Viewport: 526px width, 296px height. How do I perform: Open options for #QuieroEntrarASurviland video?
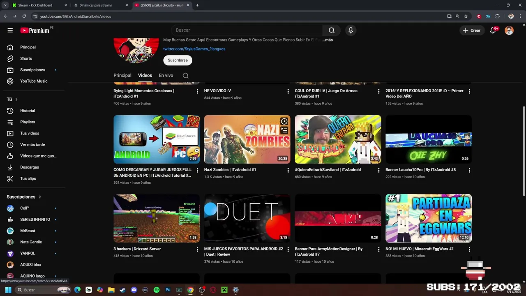[x=379, y=170]
